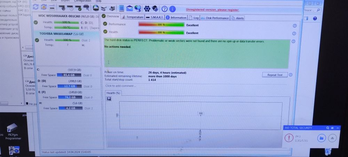Click the toolbar icon left of notepad
Image resolution: width=348 pixels, height=157 pixels.
112,9
